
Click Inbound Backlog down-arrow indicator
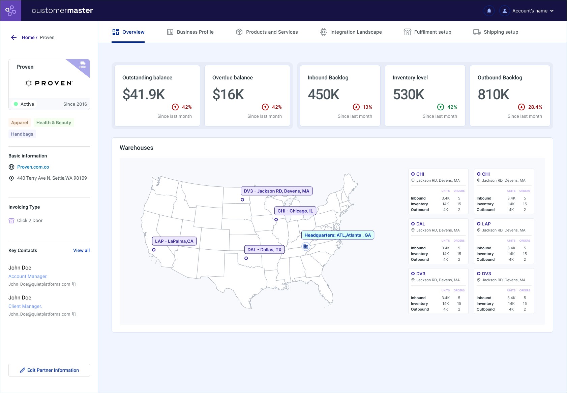pyautogui.click(x=356, y=107)
